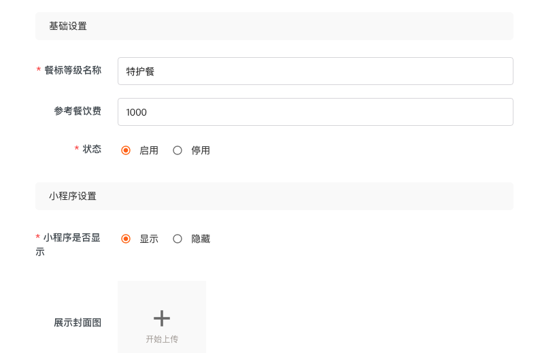Click the plus icon to upload cover
The height and width of the screenshot is (353, 540).
pos(161,318)
